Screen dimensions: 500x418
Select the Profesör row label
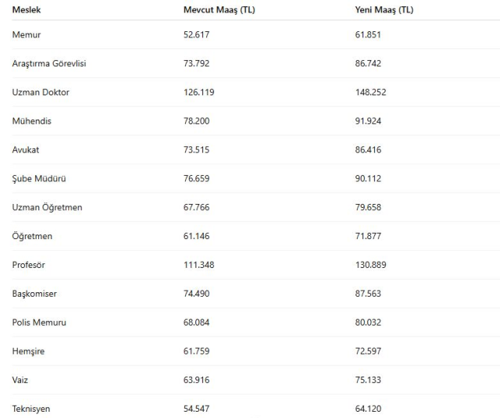point(29,265)
